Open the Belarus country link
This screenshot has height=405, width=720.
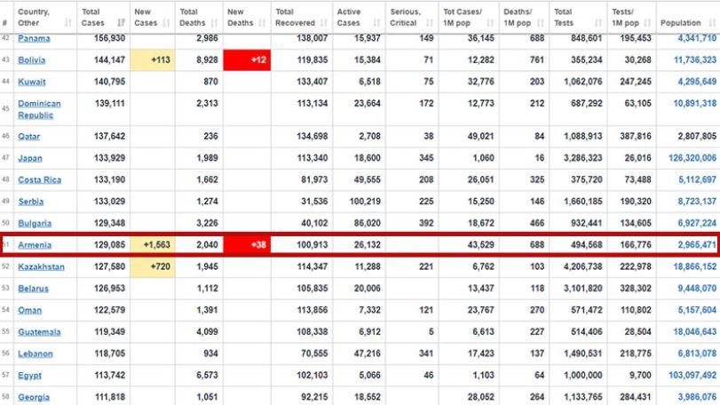coord(33,289)
